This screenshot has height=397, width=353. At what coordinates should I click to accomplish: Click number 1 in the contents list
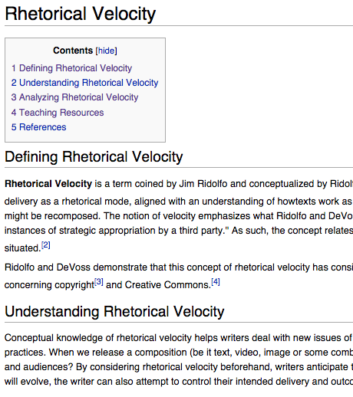point(14,68)
